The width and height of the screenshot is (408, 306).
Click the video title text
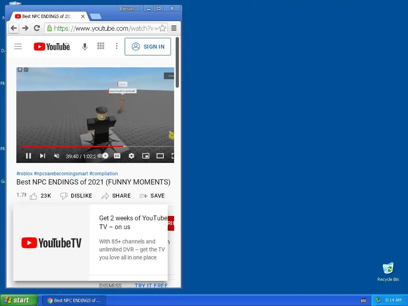[93, 182]
